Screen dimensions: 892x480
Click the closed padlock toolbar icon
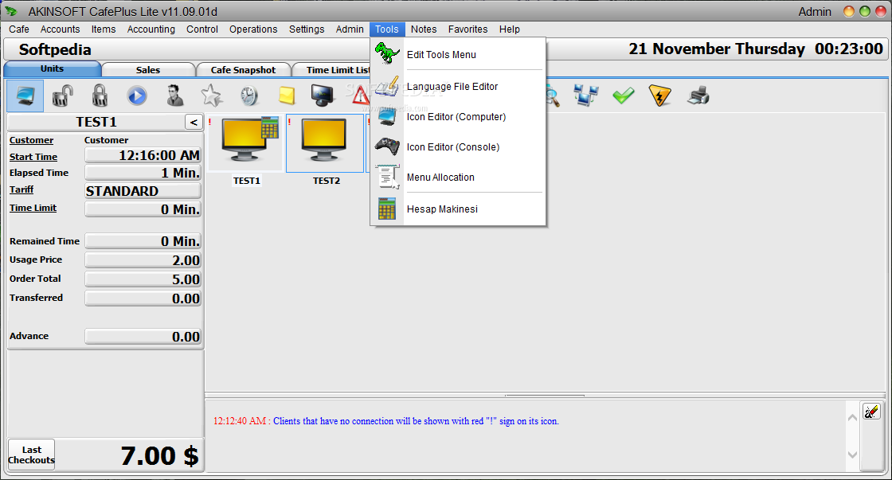tap(100, 96)
